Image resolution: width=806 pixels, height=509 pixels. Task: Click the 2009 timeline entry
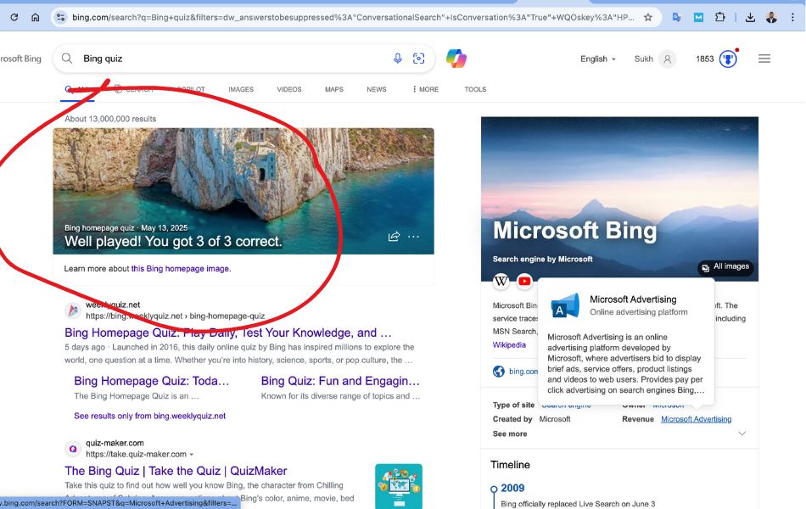(x=512, y=488)
